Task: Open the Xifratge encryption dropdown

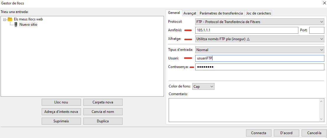Action: [260, 39]
